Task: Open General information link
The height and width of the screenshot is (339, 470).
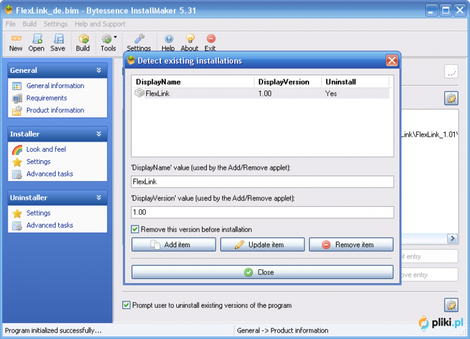Action: [x=55, y=86]
